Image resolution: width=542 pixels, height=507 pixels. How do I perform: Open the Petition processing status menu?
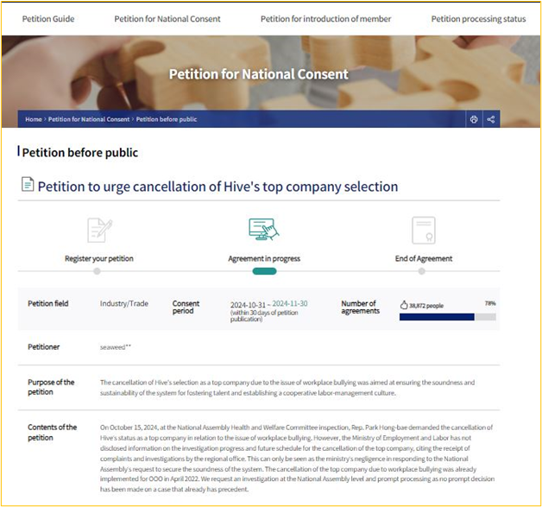click(478, 19)
